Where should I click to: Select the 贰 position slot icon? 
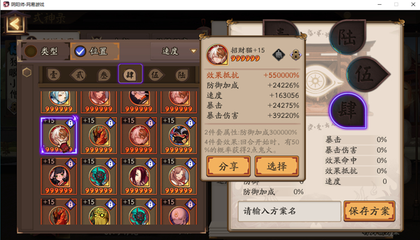click(x=79, y=75)
